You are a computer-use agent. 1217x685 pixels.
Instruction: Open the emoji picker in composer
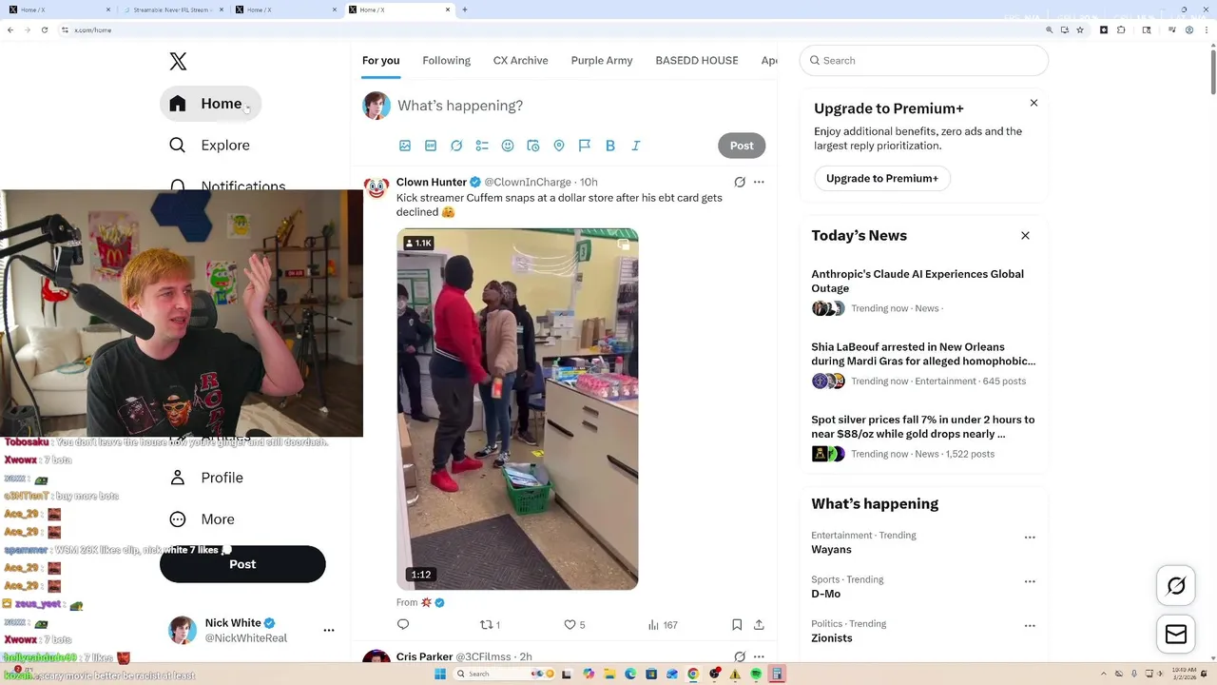(x=508, y=146)
